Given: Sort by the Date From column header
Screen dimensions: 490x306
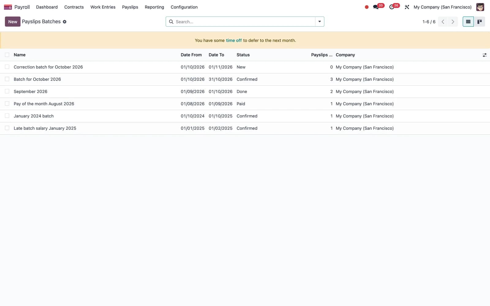Looking at the screenshot, I should (x=191, y=55).
